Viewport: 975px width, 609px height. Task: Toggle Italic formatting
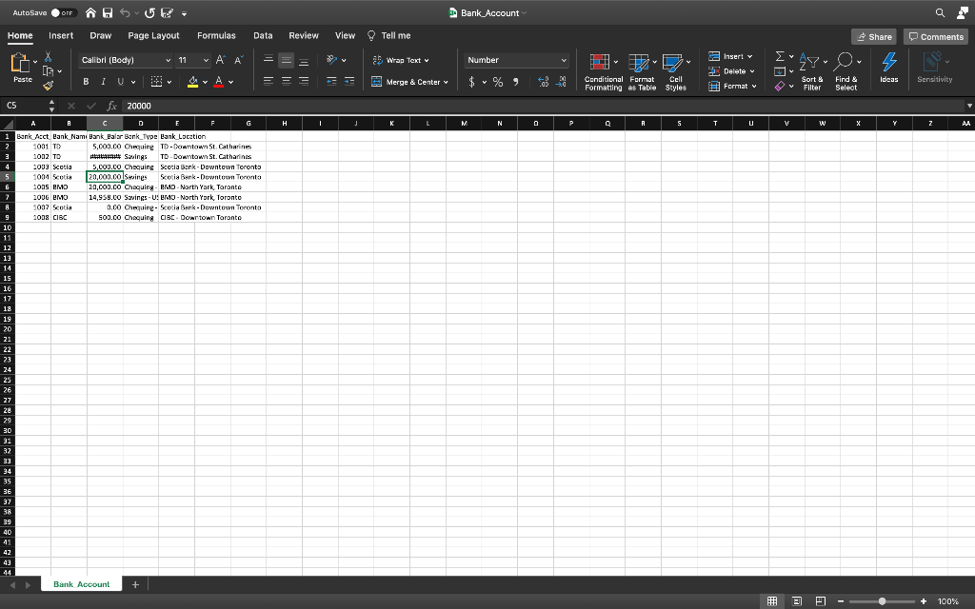pyautogui.click(x=103, y=82)
